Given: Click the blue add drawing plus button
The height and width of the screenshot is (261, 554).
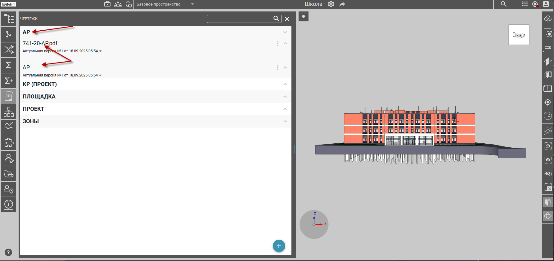Looking at the screenshot, I should coord(279,246).
